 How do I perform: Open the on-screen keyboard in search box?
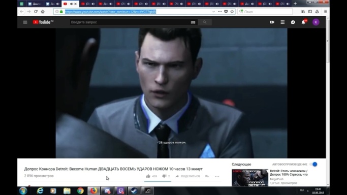193,22
